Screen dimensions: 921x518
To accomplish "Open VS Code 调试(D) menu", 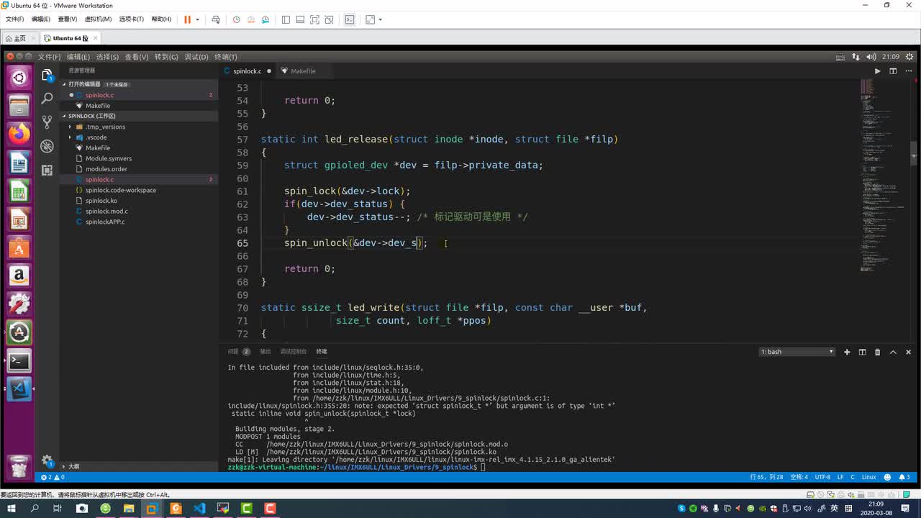I will [196, 57].
